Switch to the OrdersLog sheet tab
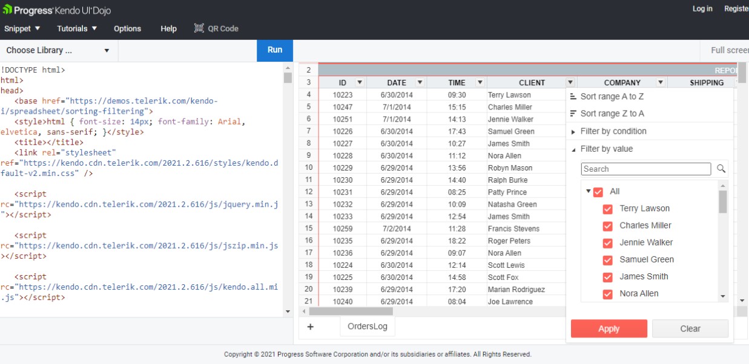749x364 pixels. point(368,327)
